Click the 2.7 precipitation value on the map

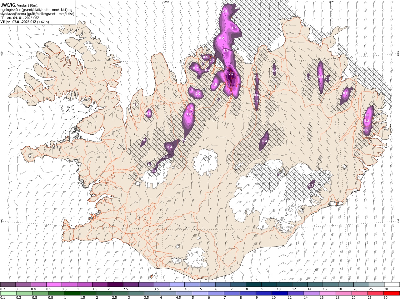click(x=231, y=74)
